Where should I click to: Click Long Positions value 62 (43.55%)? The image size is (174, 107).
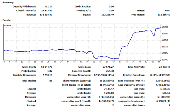pos(163,81)
